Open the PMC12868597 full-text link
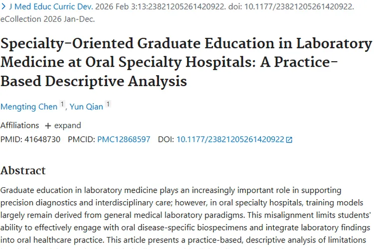 coord(124,139)
